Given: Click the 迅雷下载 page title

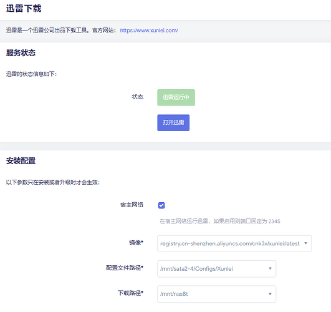Looking at the screenshot, I should [24, 9].
